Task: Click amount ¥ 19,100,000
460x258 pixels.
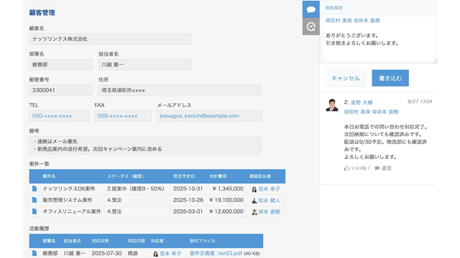Action: [226, 200]
